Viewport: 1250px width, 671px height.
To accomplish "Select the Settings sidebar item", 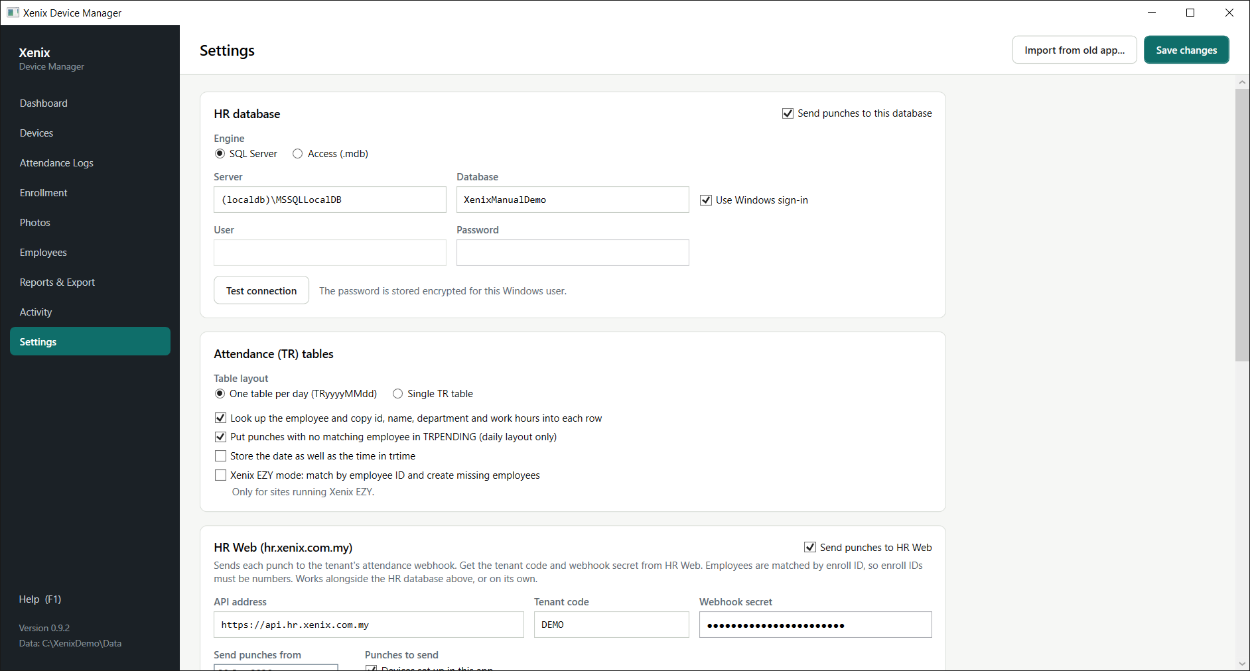I will tap(90, 341).
